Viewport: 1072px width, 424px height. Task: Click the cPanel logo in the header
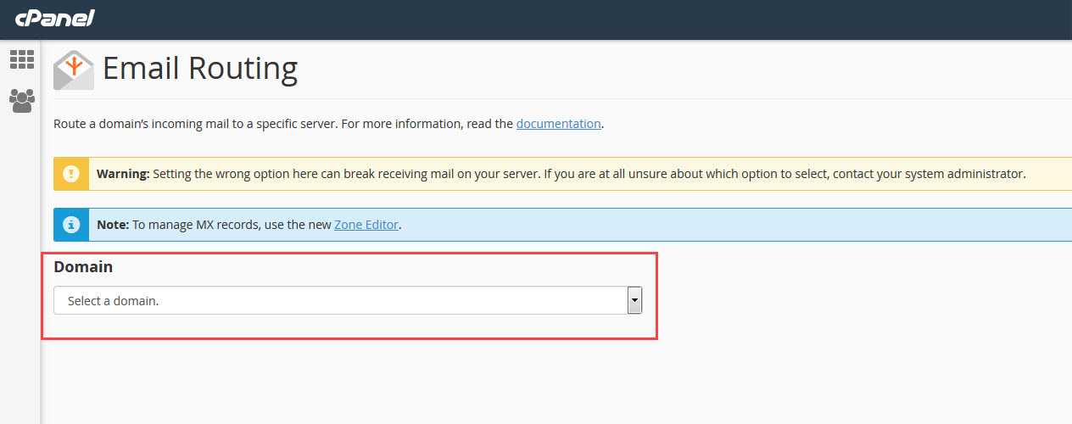(x=55, y=18)
